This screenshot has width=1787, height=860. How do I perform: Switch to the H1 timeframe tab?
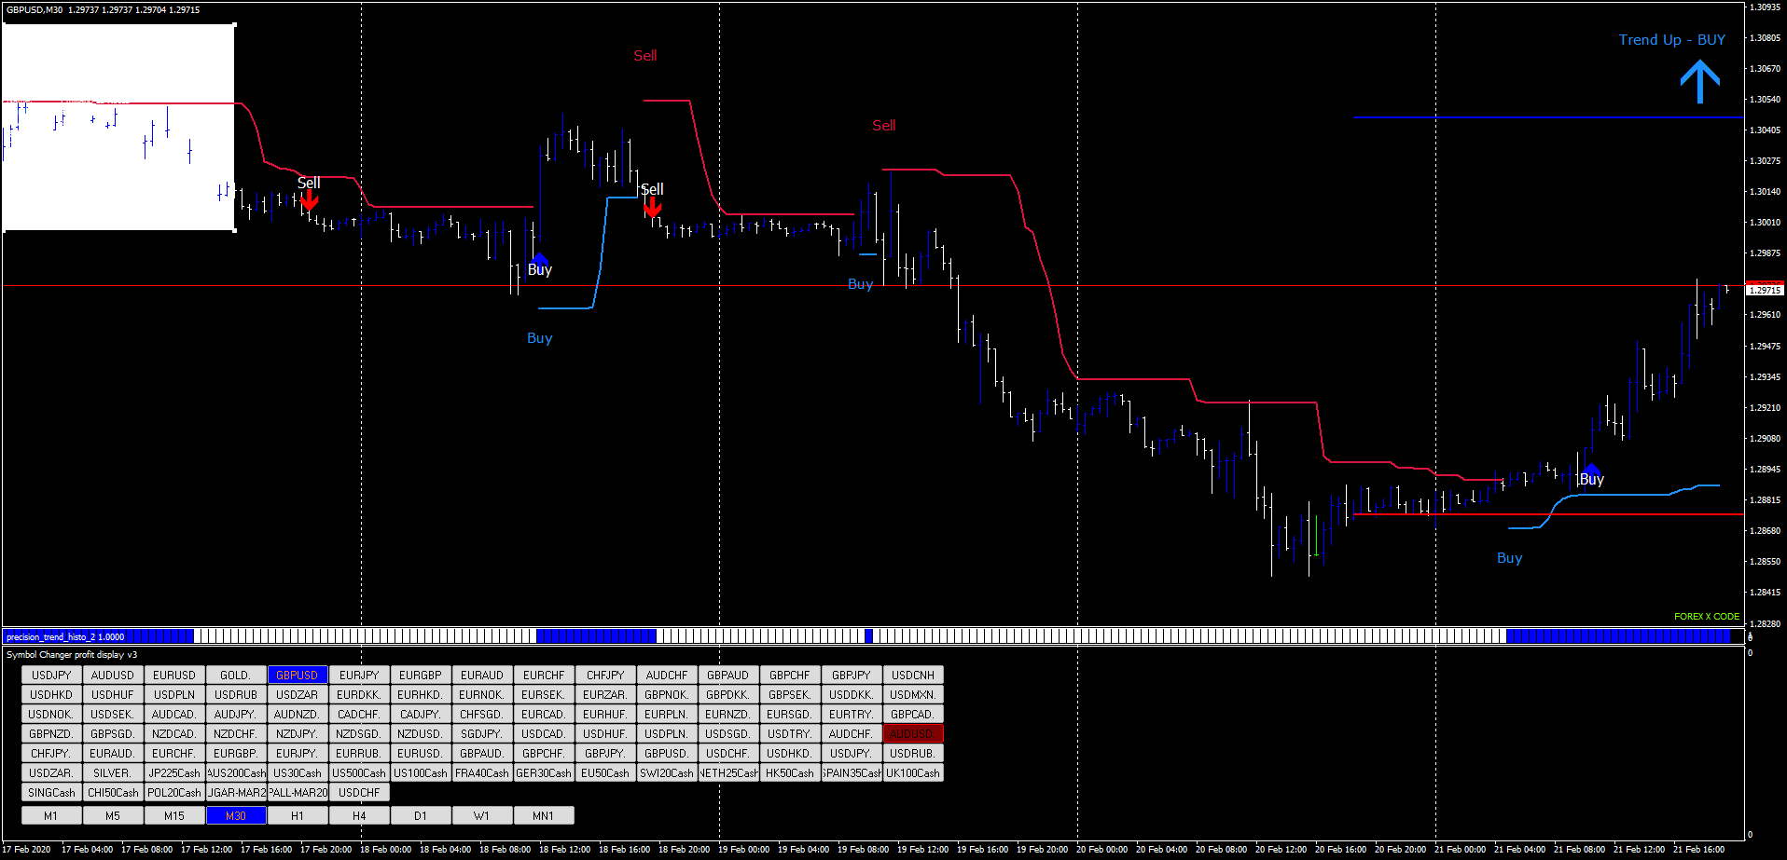[298, 814]
